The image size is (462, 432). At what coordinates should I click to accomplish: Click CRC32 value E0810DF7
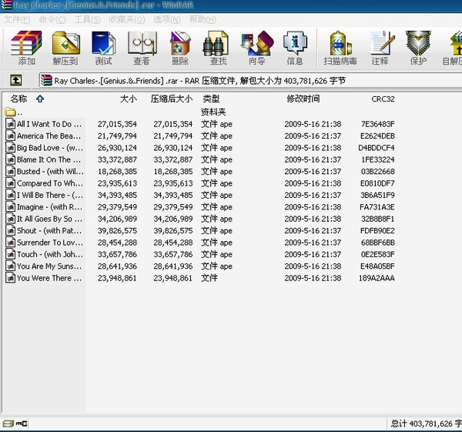click(377, 183)
